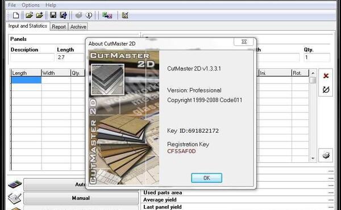Click the first open folder toolbar icon
The width and height of the screenshot is (341, 210).
click(29, 15)
